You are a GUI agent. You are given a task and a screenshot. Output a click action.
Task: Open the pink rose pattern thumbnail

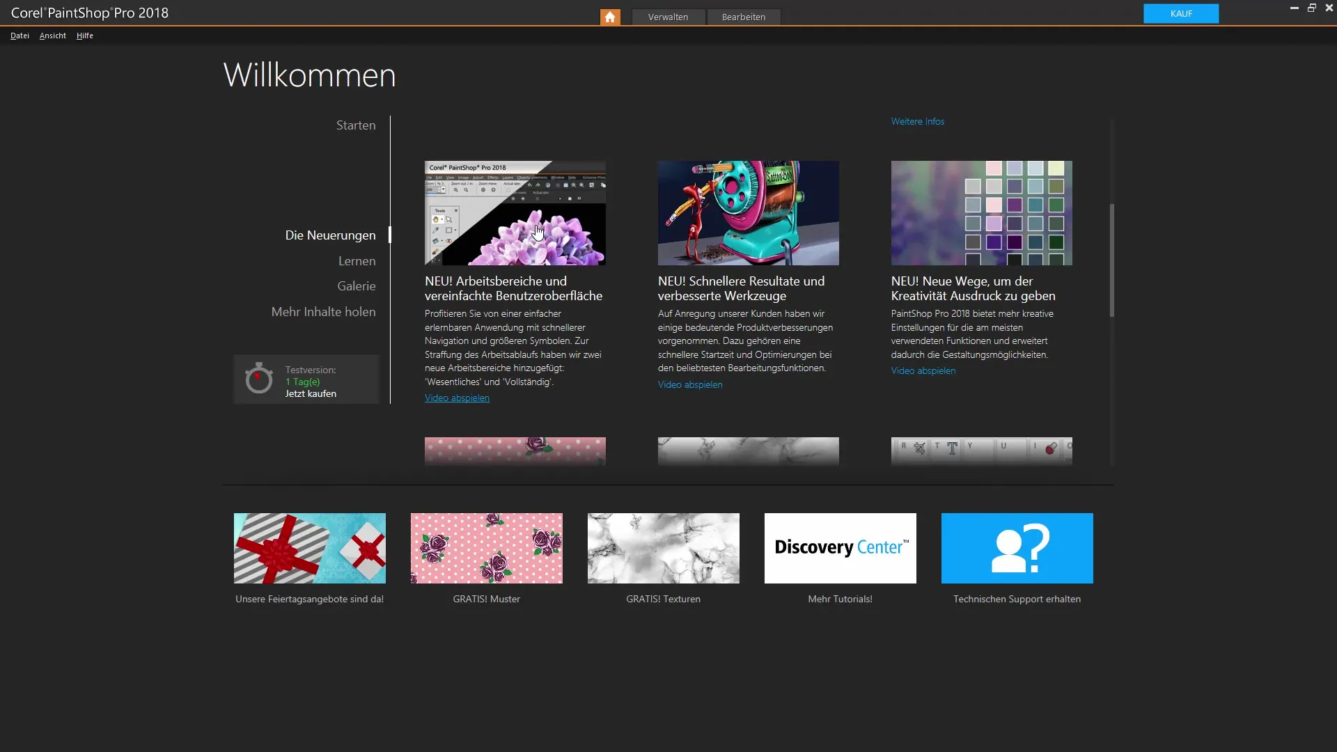coord(487,549)
